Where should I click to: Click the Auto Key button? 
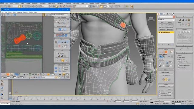point(156,101)
